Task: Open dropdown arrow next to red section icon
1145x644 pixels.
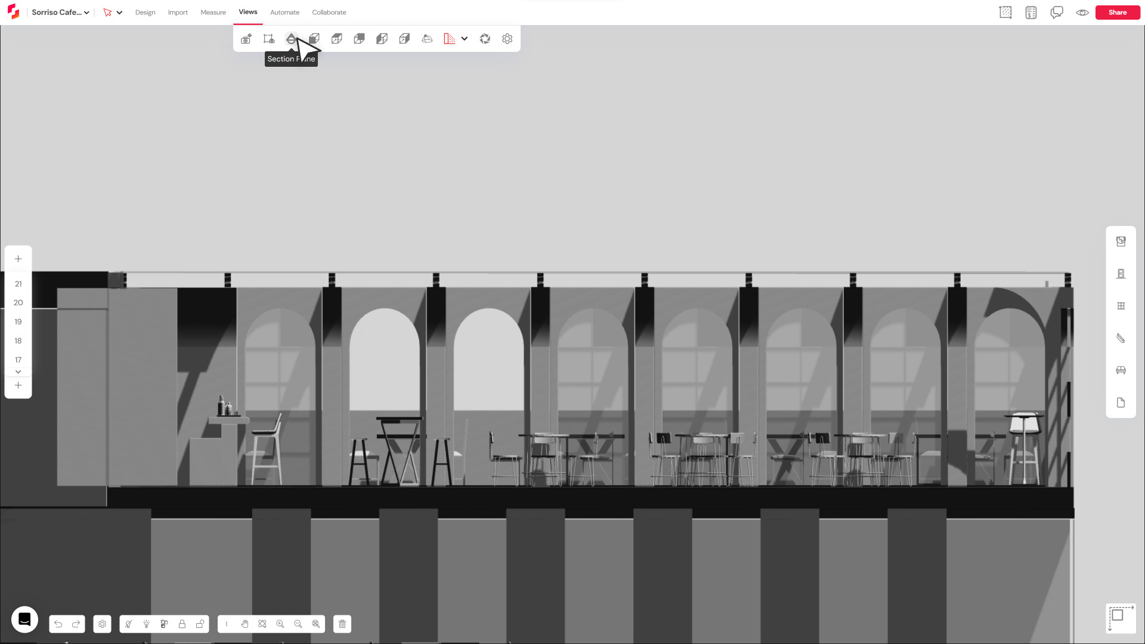Action: tap(465, 39)
